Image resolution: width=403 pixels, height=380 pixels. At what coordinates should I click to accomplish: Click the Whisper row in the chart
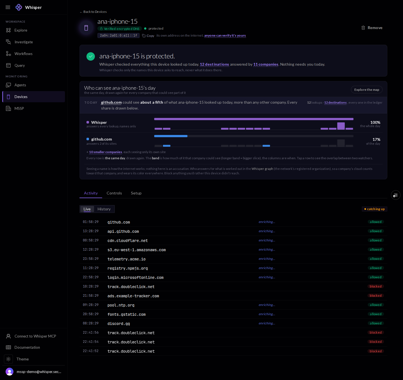tap(233, 124)
